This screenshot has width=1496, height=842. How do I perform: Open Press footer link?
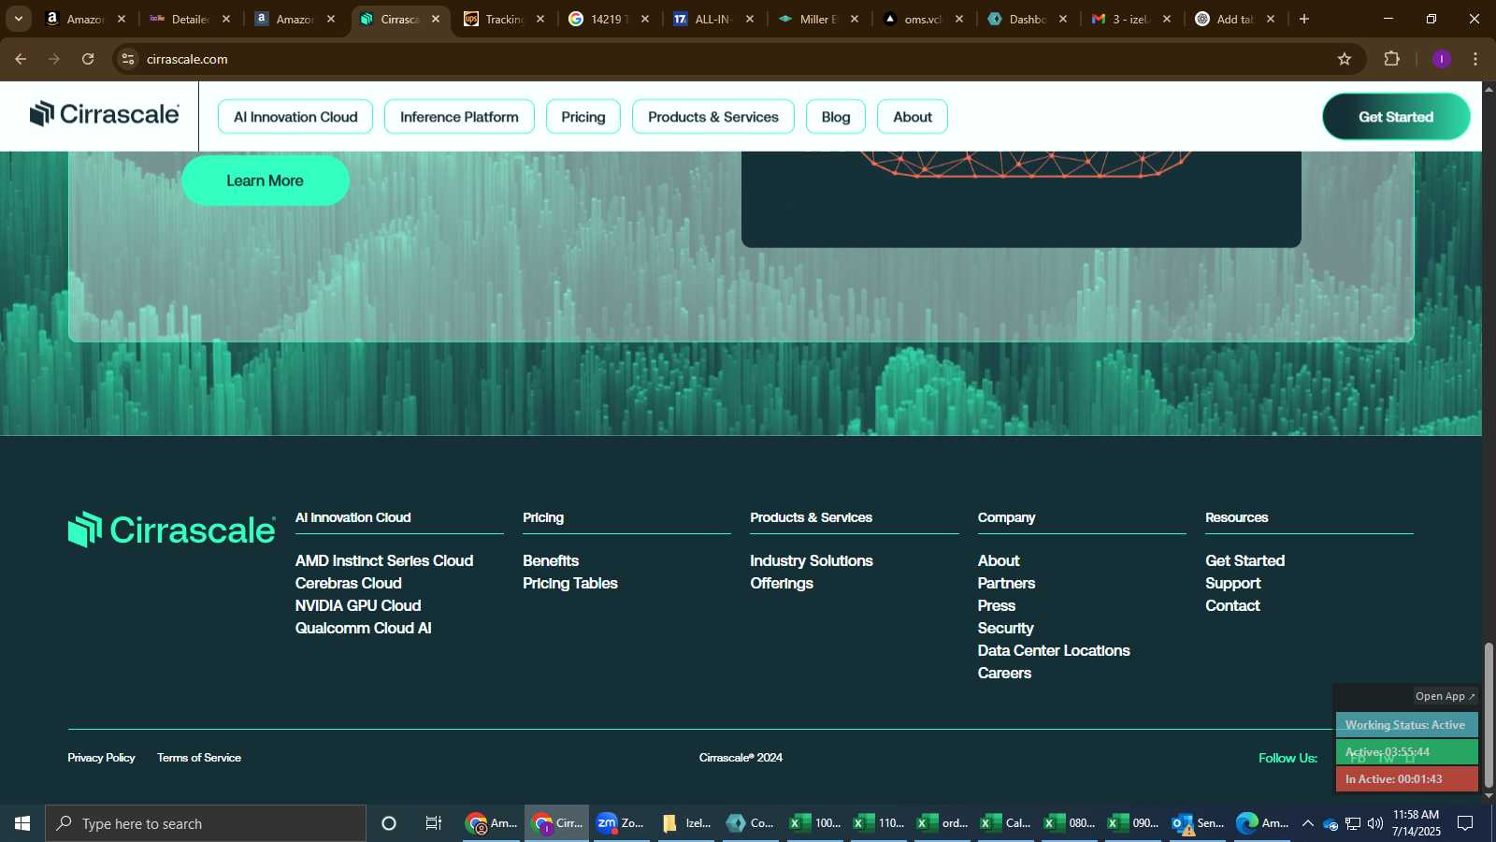pos(997,605)
